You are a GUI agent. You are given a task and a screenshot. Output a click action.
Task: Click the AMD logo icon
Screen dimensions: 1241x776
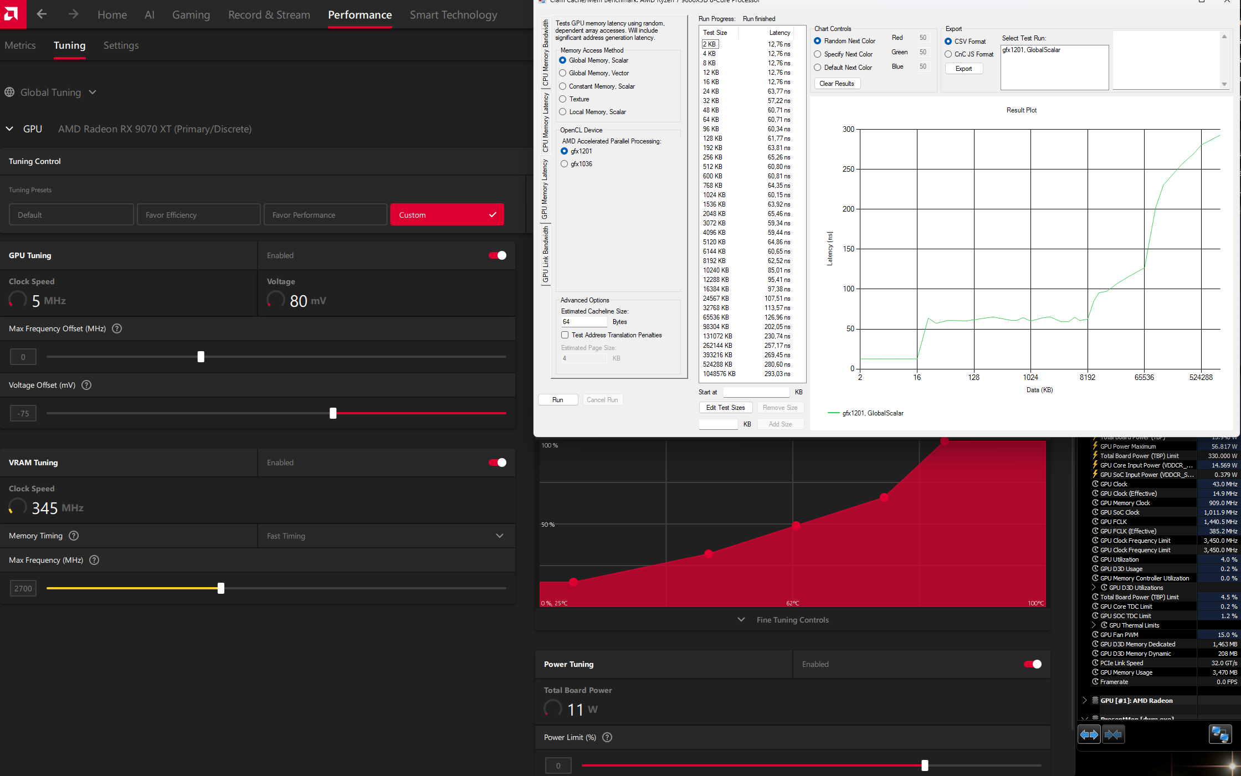[12, 14]
